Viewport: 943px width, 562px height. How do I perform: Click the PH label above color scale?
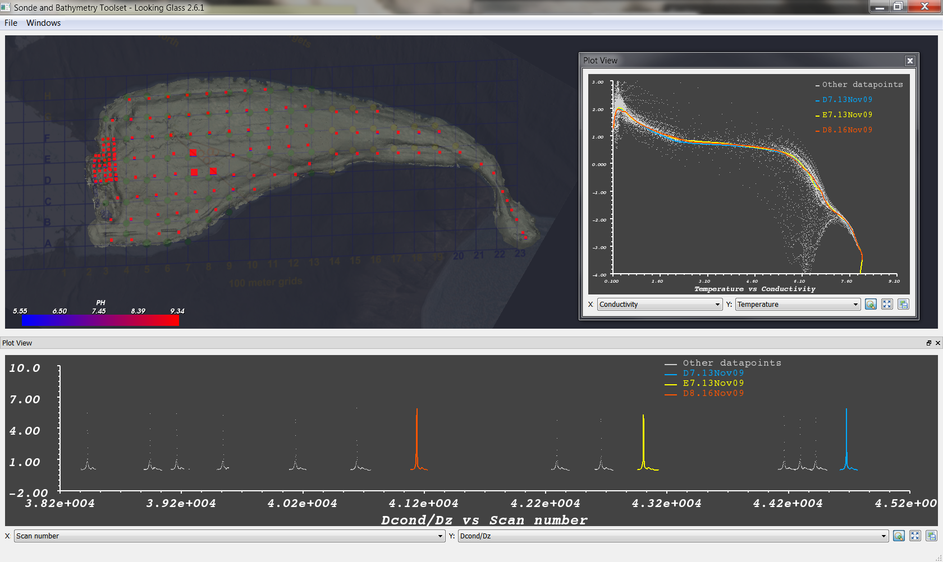(x=100, y=302)
